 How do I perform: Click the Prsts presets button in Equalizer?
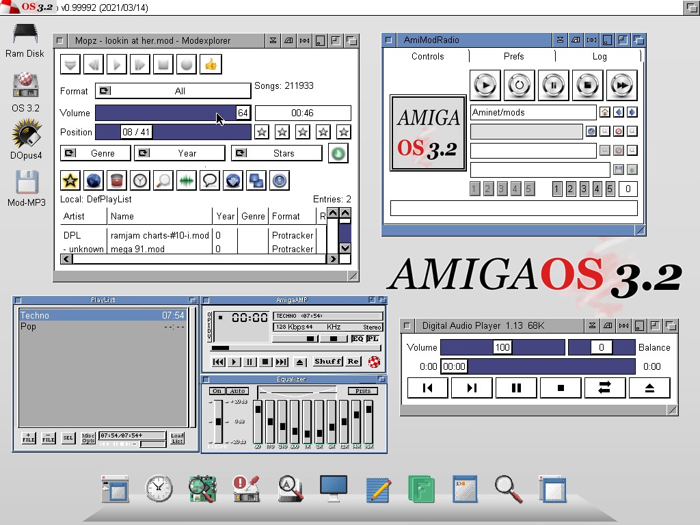point(362,391)
